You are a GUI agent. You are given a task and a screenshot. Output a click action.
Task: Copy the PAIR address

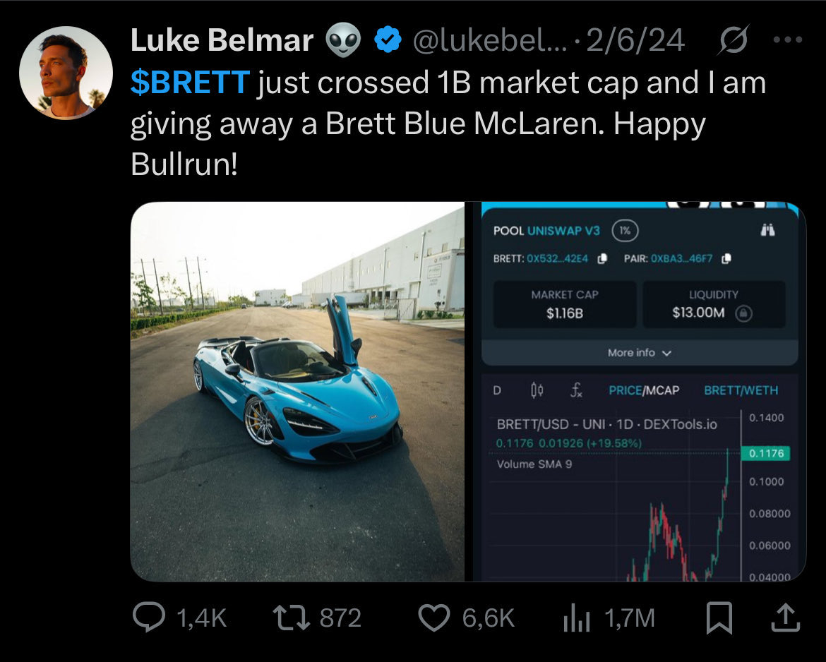click(x=726, y=259)
